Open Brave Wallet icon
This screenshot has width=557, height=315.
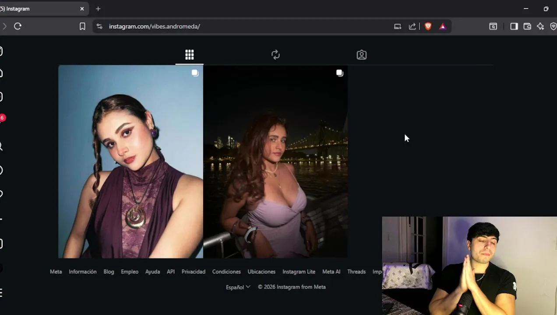(527, 26)
